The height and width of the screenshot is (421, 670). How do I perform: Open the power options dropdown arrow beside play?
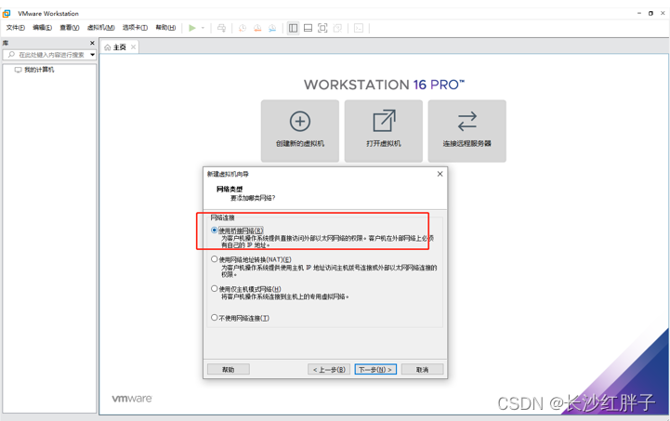[203, 28]
